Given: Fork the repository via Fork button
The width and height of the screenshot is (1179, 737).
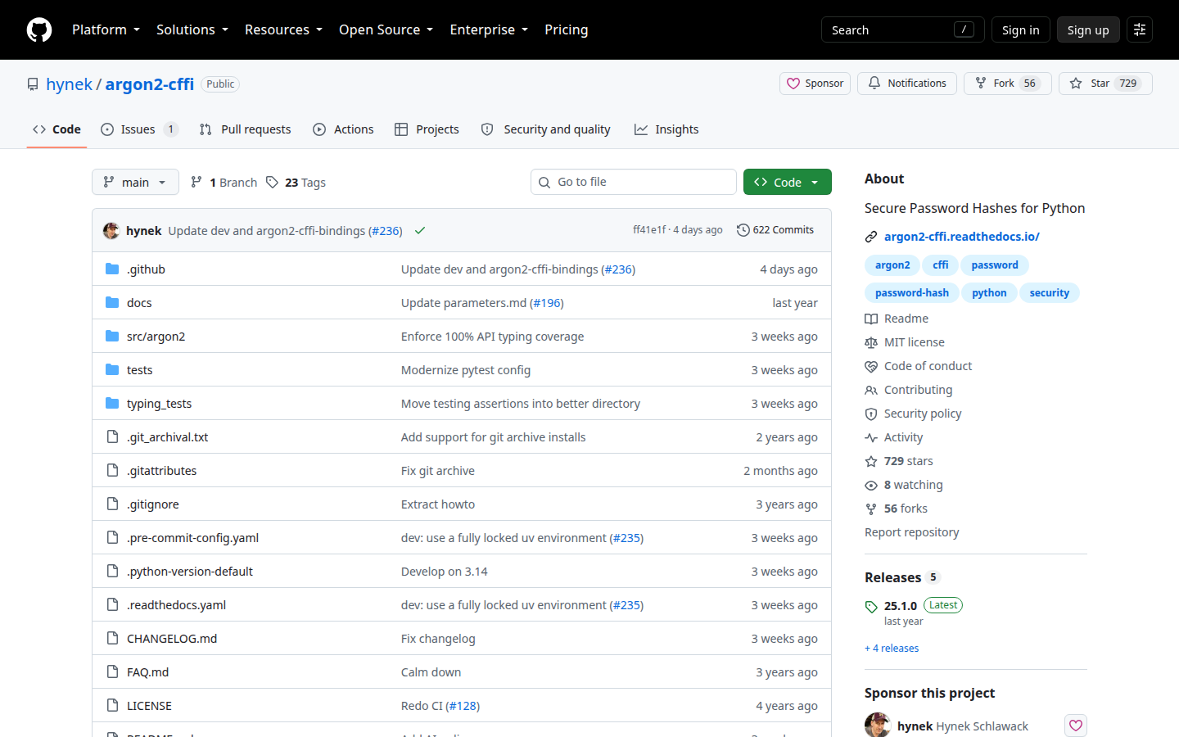Looking at the screenshot, I should click(1008, 84).
